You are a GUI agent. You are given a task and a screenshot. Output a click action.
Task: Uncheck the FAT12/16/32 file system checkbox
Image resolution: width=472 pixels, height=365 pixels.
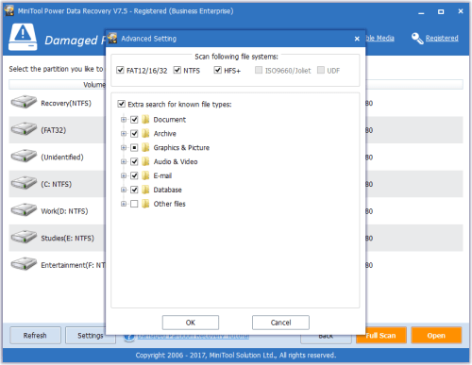click(x=120, y=70)
